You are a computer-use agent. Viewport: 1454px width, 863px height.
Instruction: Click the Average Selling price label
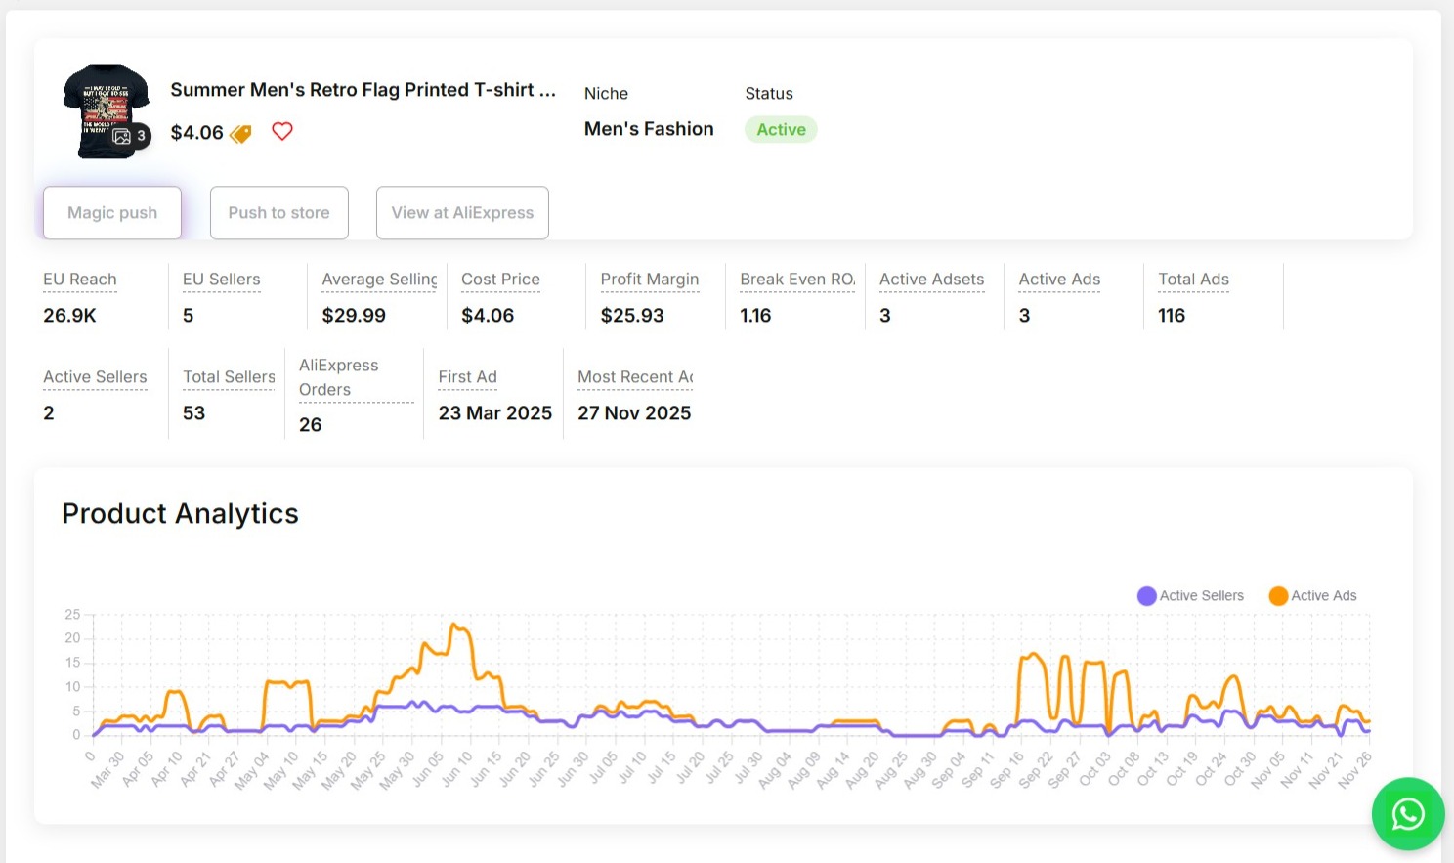pos(379,280)
